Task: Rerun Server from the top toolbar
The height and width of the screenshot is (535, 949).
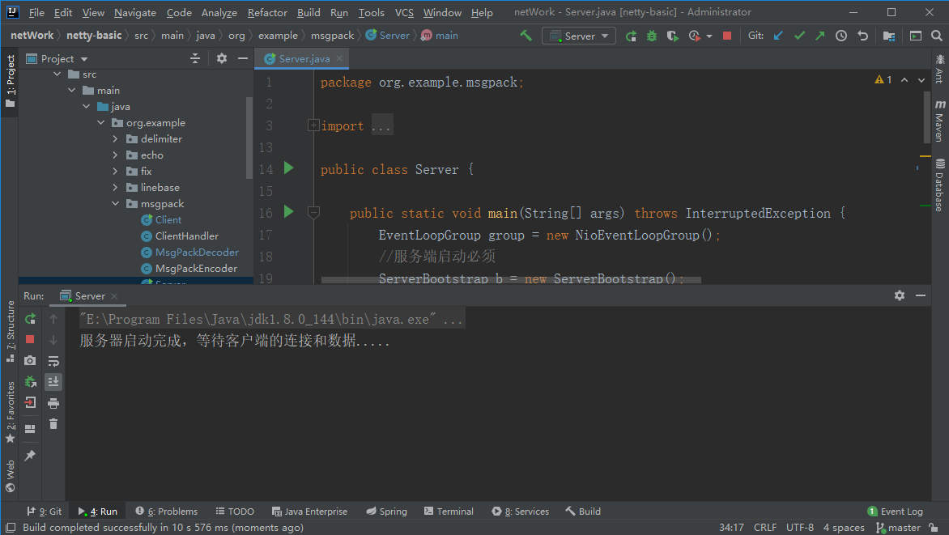Action: pyautogui.click(x=631, y=36)
